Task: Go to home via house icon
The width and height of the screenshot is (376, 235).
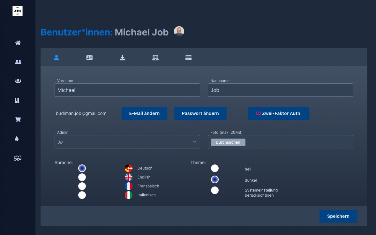Action: pyautogui.click(x=18, y=43)
